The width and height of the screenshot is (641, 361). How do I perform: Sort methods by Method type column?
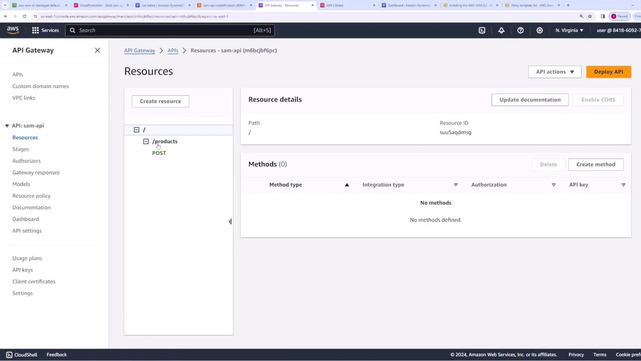347,185
